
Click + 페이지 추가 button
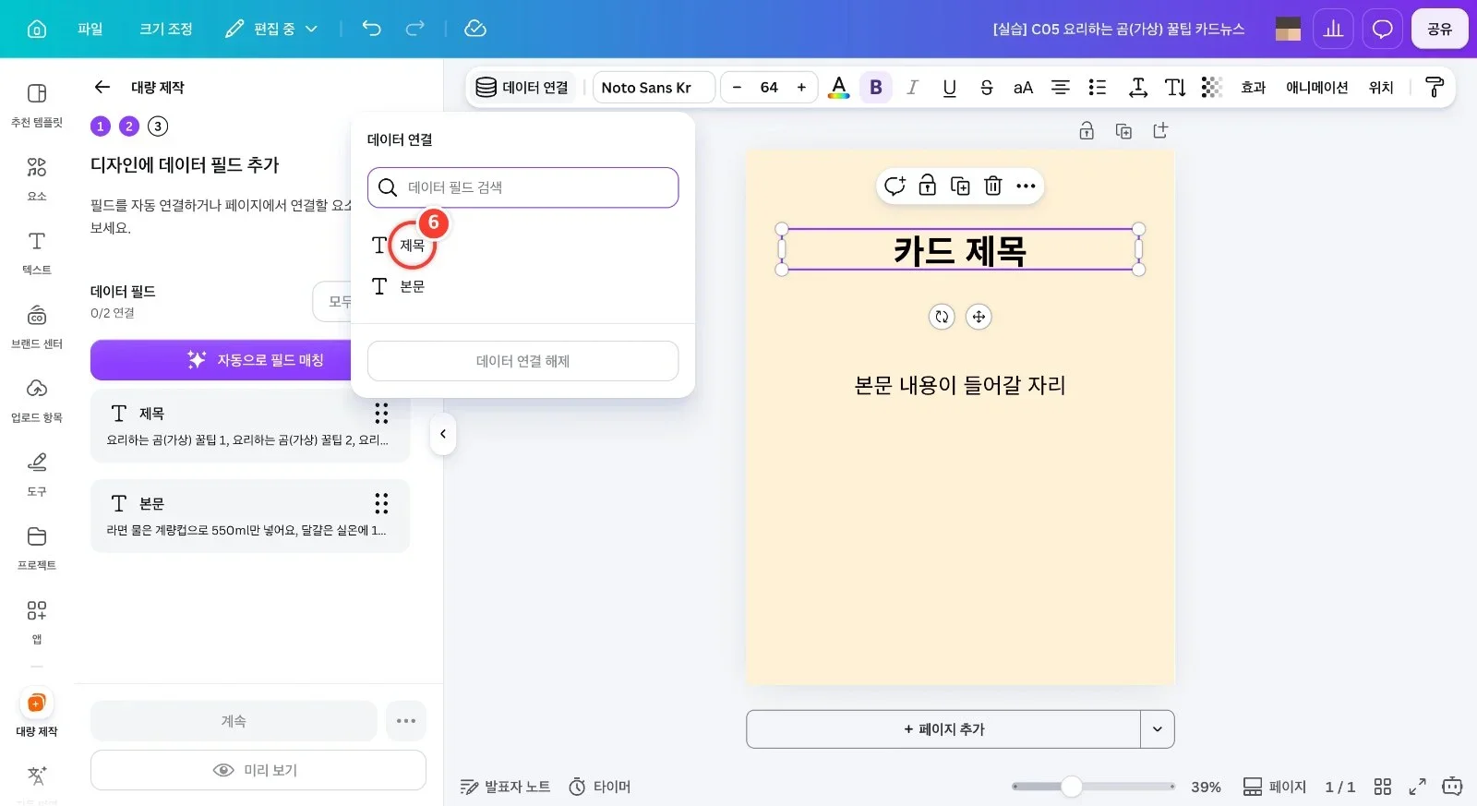(943, 729)
